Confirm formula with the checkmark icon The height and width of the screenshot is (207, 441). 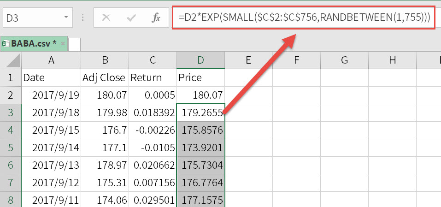(x=131, y=18)
